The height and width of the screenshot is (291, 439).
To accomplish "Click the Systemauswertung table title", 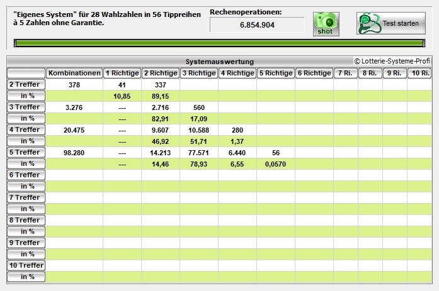I will pyautogui.click(x=219, y=62).
